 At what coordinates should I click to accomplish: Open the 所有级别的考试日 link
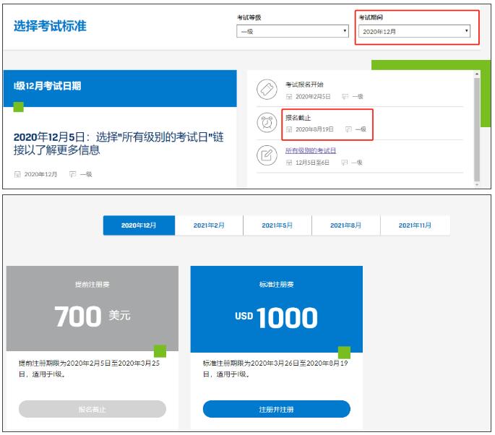[x=311, y=151]
